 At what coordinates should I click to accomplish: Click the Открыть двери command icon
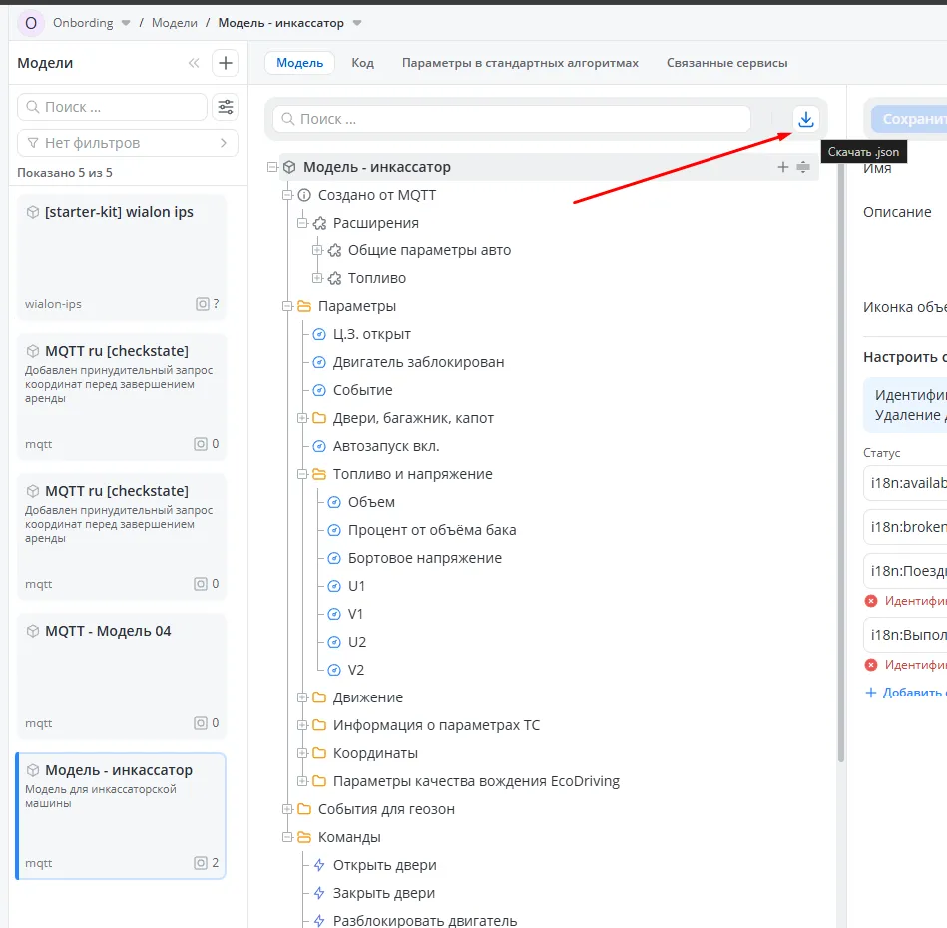(x=319, y=865)
